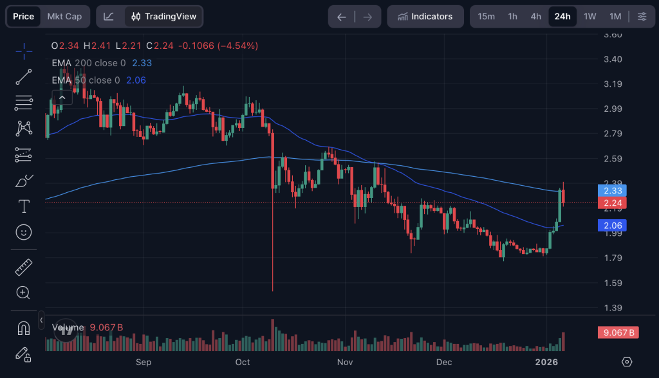The image size is (659, 378).
Task: Click the forward navigation arrow
Action: (367, 16)
